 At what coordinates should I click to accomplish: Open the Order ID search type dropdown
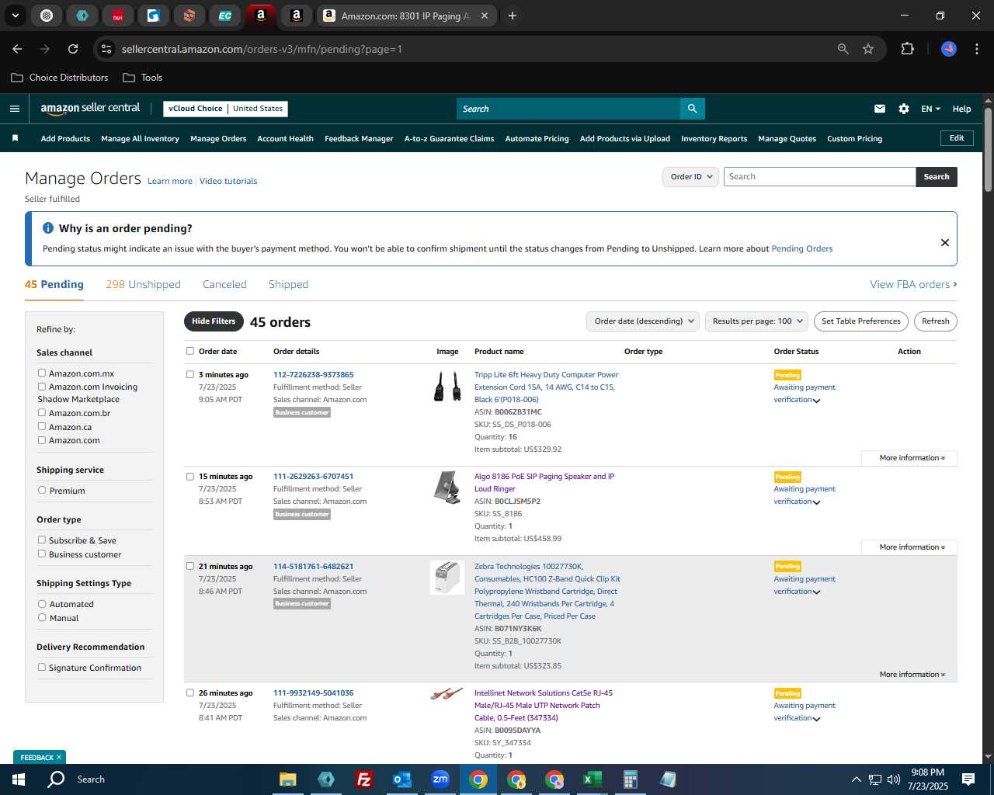click(690, 177)
